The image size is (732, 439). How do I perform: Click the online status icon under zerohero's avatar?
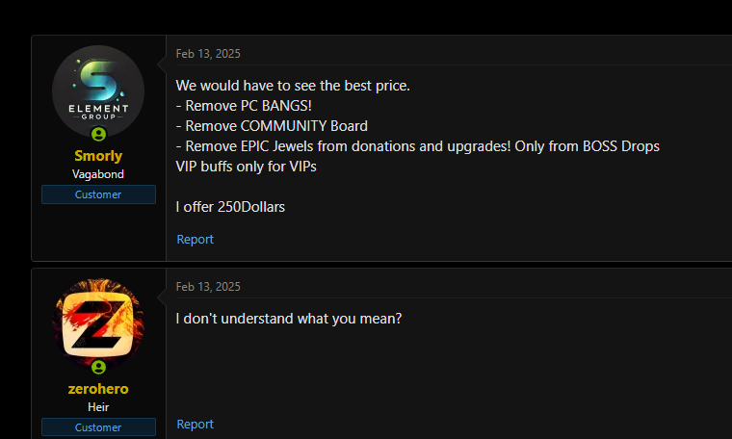[x=98, y=367]
